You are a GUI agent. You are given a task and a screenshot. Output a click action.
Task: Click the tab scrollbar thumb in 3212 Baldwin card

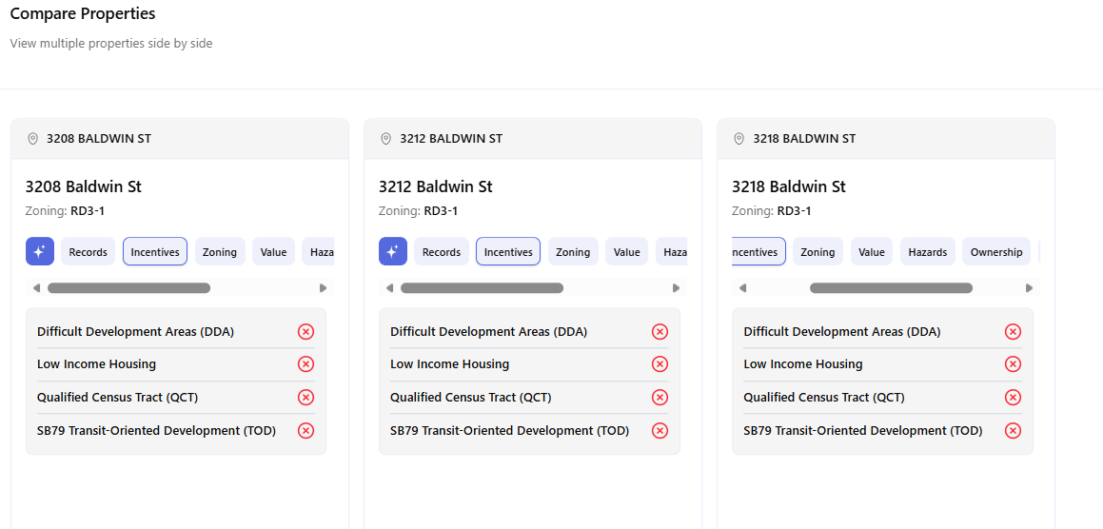482,287
